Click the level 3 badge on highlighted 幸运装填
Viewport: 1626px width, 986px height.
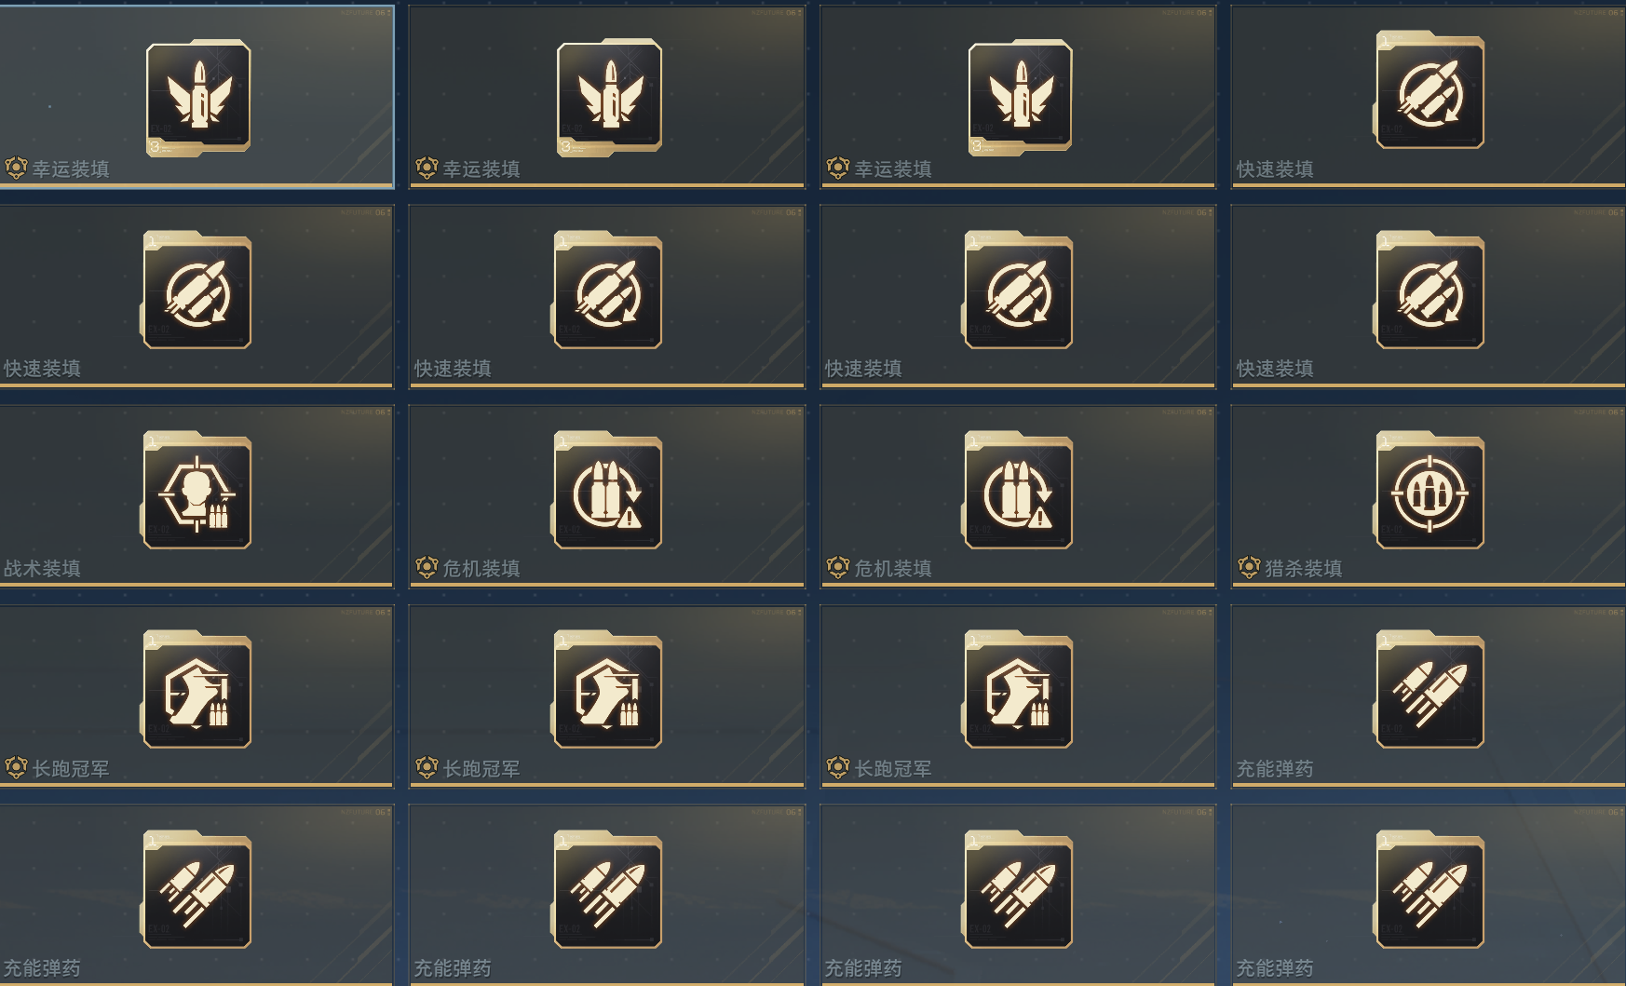[156, 147]
